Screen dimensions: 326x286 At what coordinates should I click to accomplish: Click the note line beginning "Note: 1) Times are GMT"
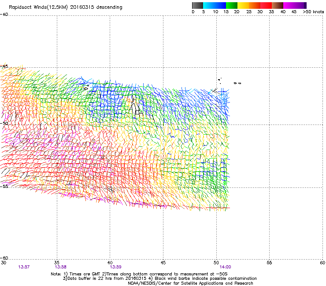tap(139, 274)
